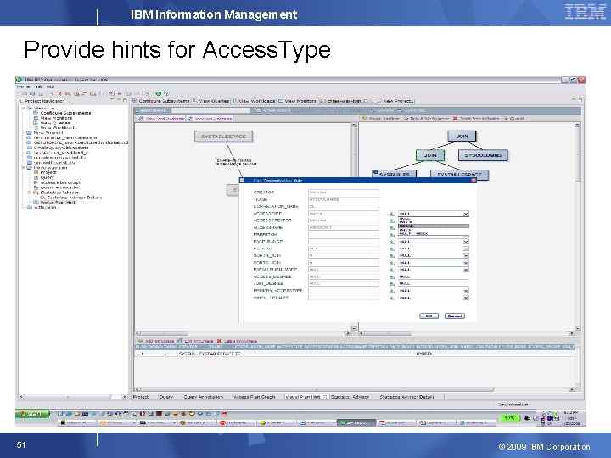This screenshot has width=611, height=458.
Task: Select the New Project1 editor tab
Action: click(395, 101)
